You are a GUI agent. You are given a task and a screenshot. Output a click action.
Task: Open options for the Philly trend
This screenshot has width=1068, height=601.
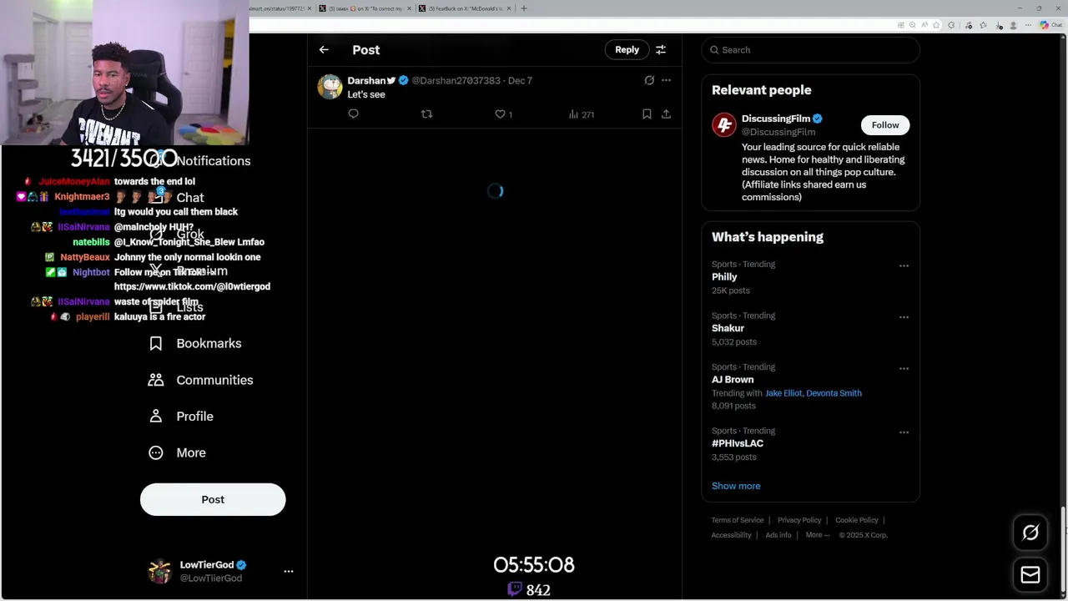[904, 266]
